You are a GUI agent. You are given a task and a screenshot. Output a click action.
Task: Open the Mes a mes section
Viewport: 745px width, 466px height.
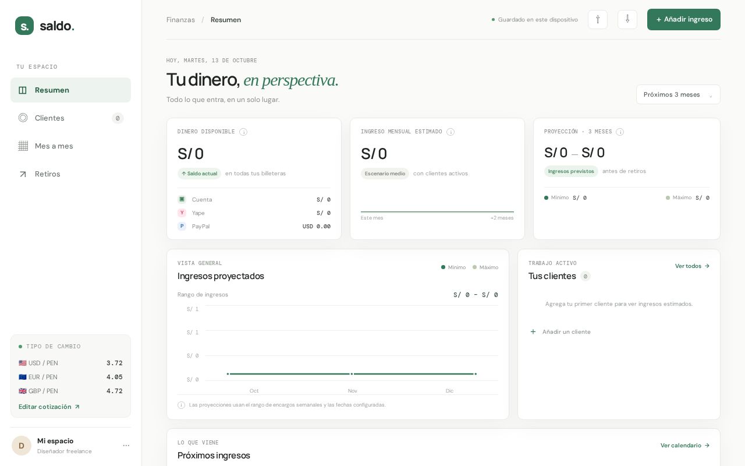click(70, 146)
